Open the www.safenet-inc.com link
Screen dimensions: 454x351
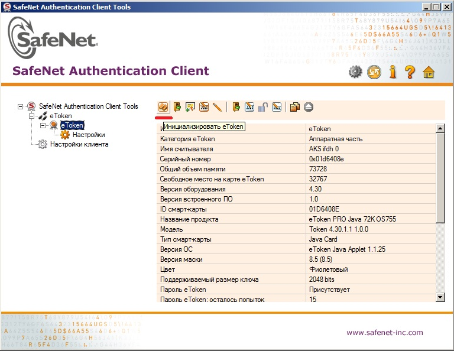[x=385, y=333]
